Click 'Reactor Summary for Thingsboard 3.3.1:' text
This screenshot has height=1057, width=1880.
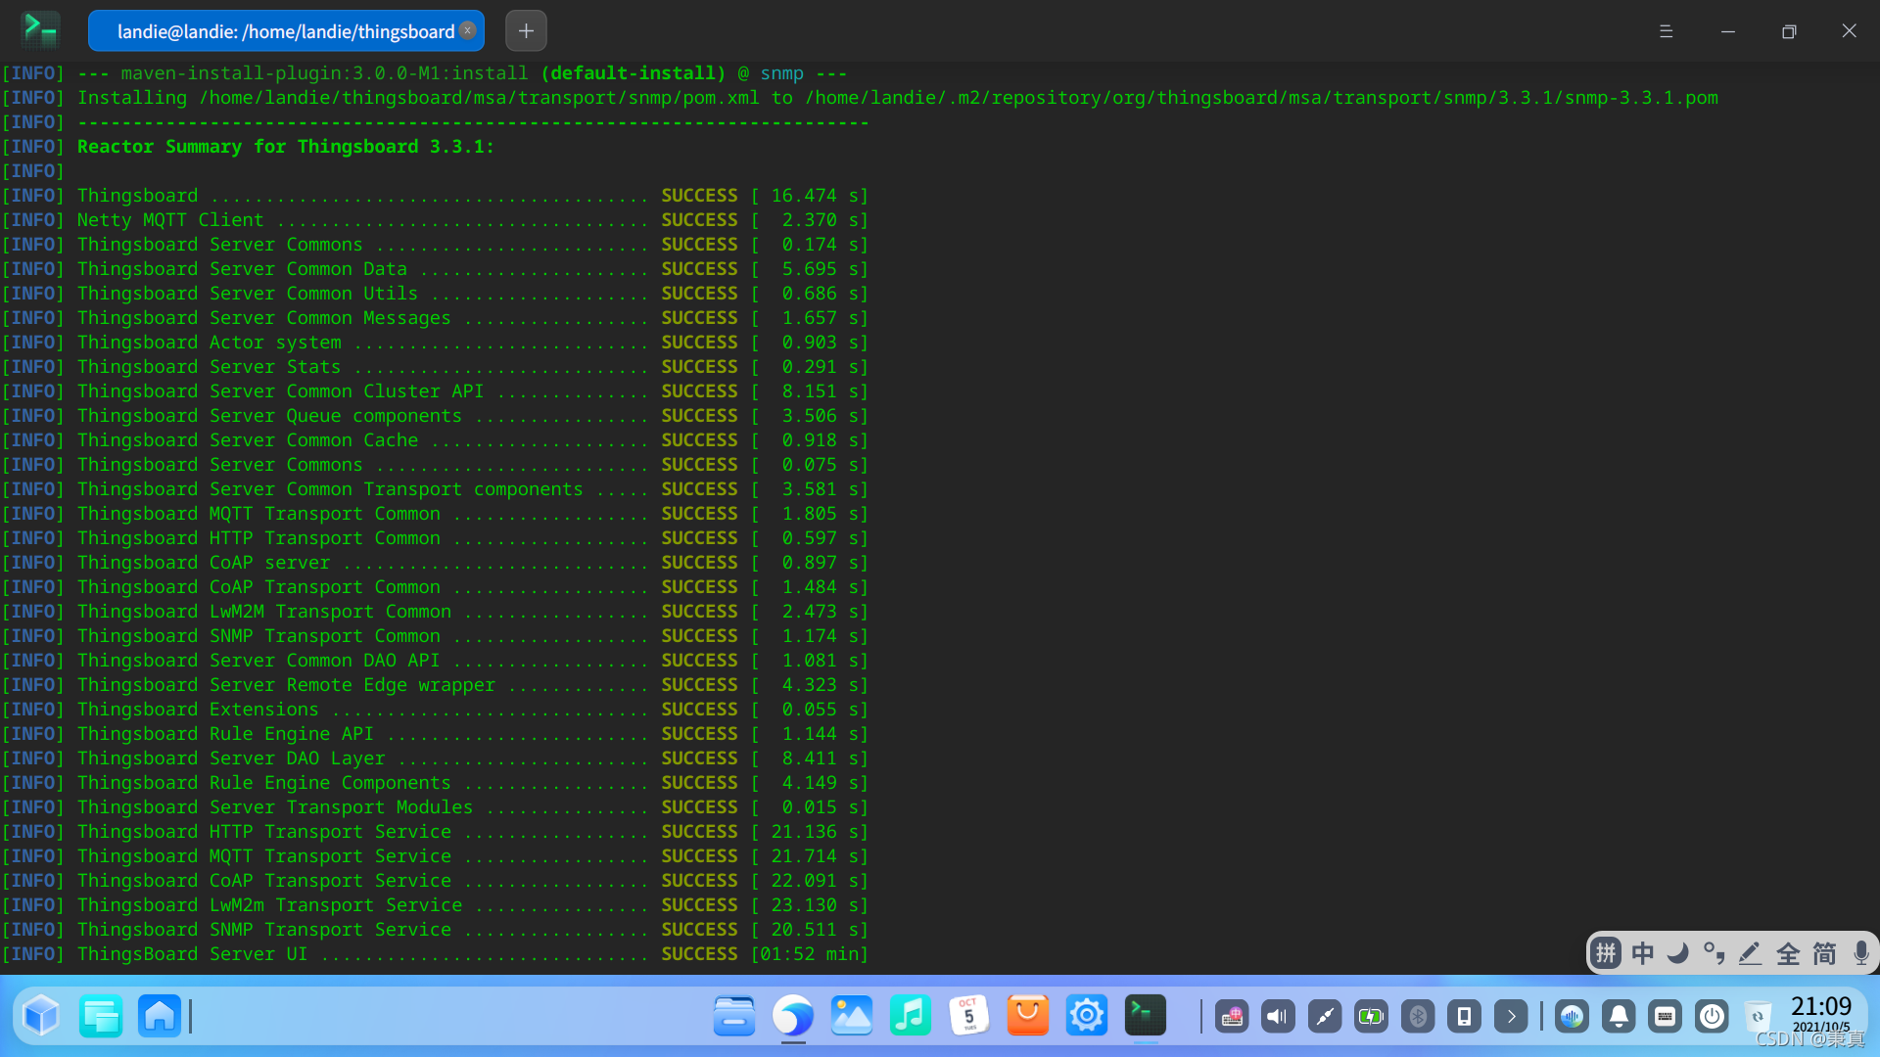click(286, 147)
